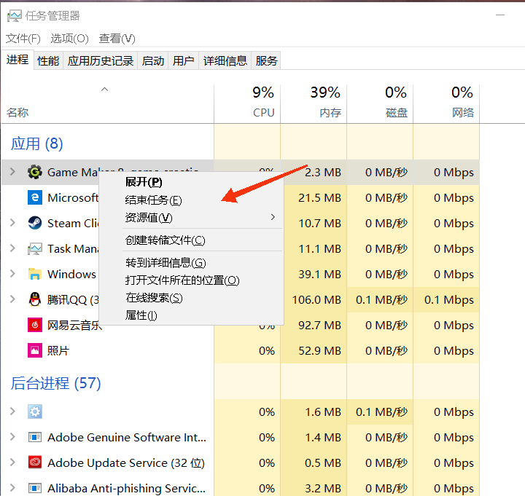Expand Adobe Genuine Software process
525x496 pixels.
pos(12,437)
